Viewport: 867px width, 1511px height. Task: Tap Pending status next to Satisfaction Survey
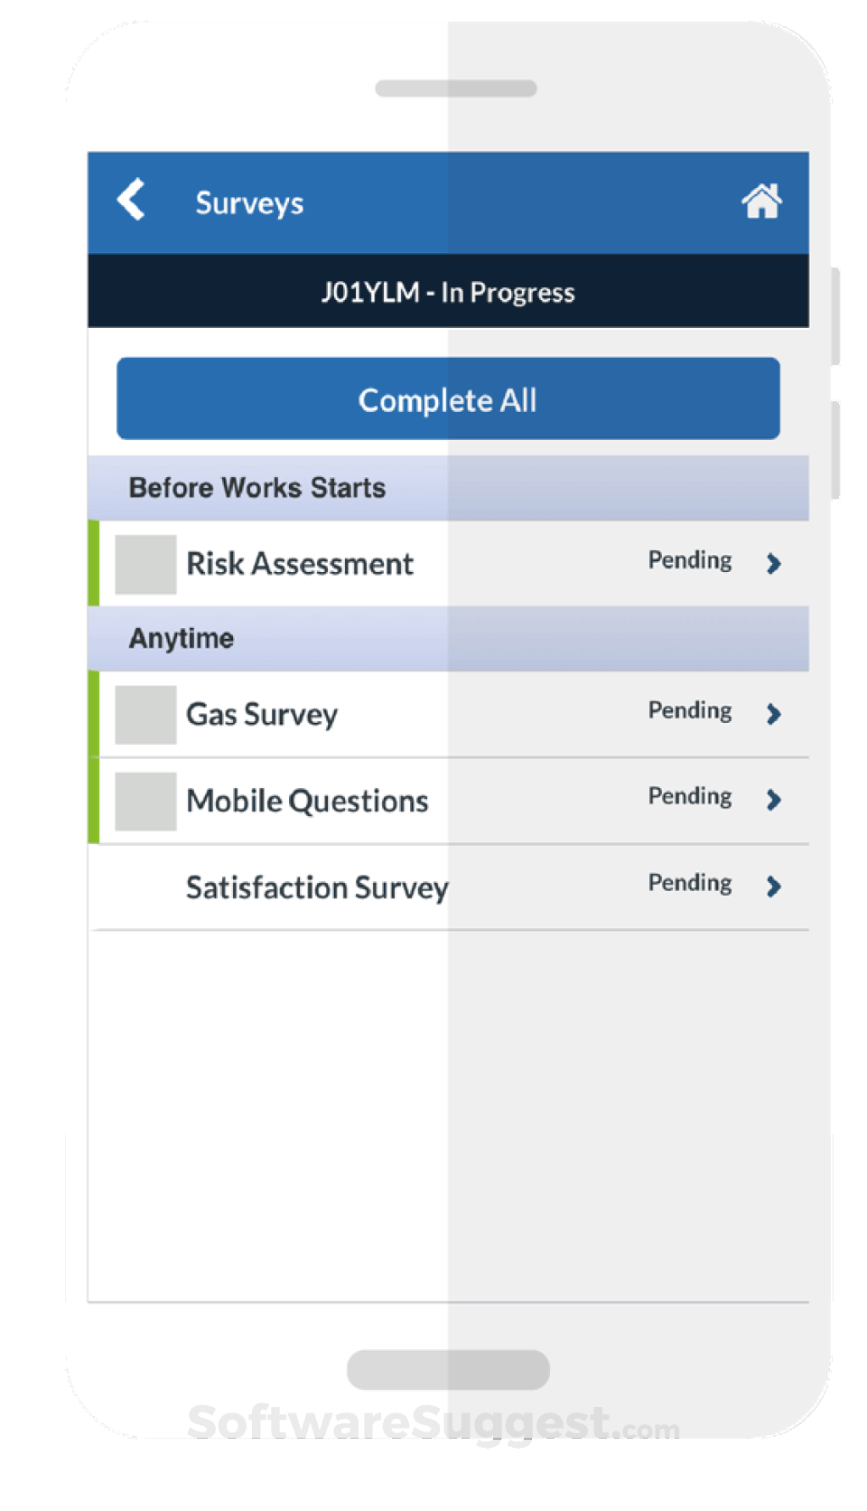pyautogui.click(x=690, y=883)
